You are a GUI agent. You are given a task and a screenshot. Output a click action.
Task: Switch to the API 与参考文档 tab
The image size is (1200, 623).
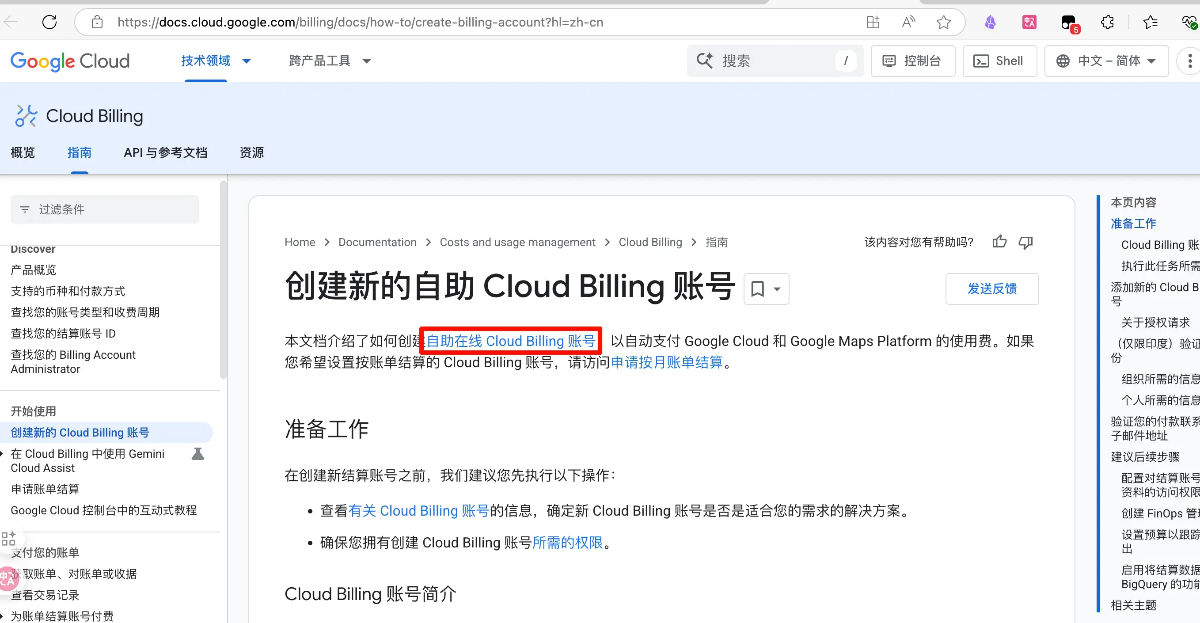[165, 152]
